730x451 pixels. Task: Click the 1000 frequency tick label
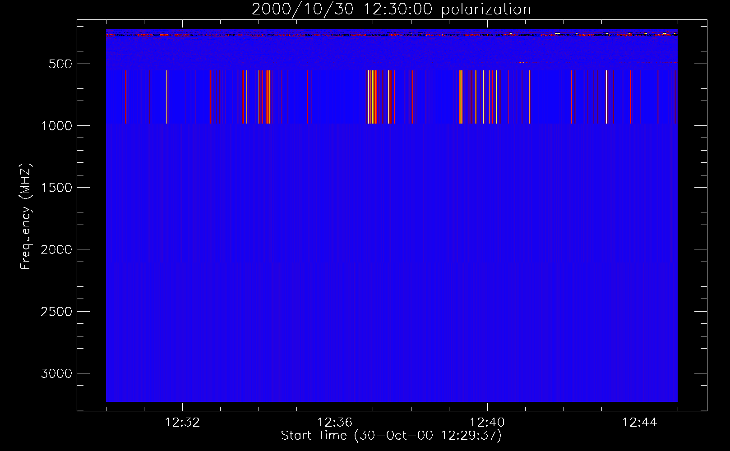[56, 126]
